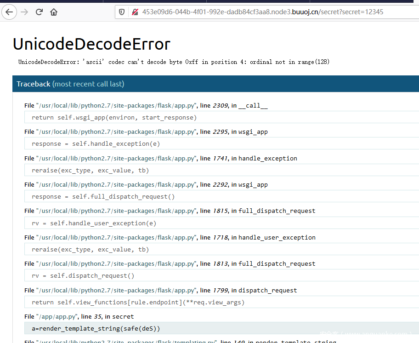
Task: Go to the browser Home page
Action: (x=54, y=12)
